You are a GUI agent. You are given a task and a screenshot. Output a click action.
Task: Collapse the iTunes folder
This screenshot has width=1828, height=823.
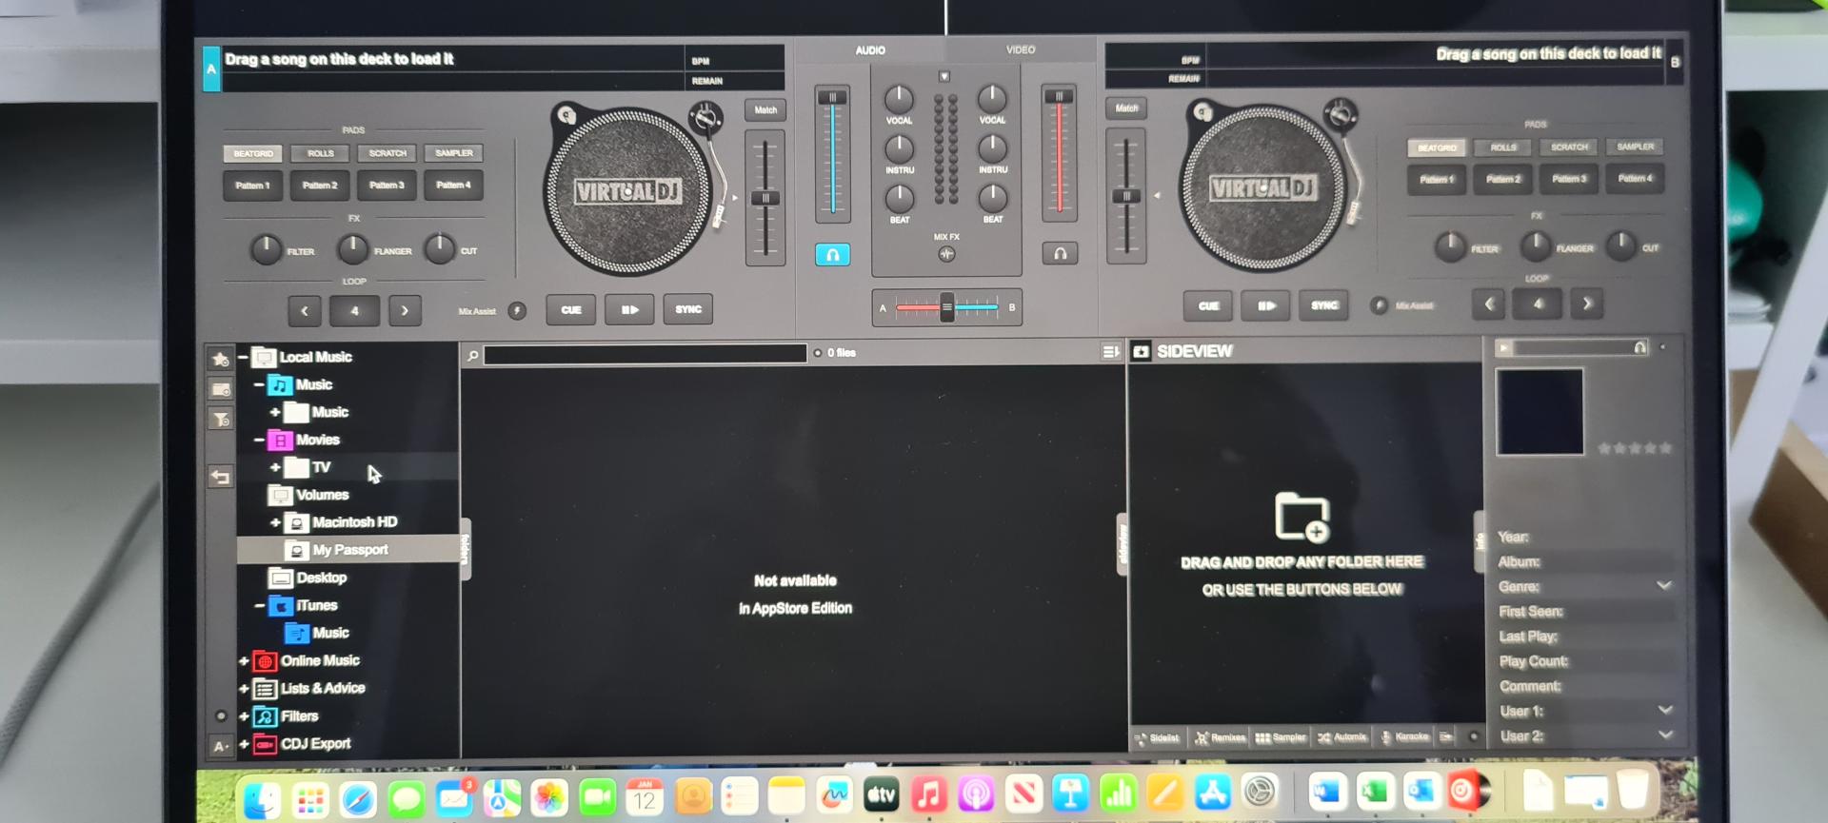click(x=259, y=605)
